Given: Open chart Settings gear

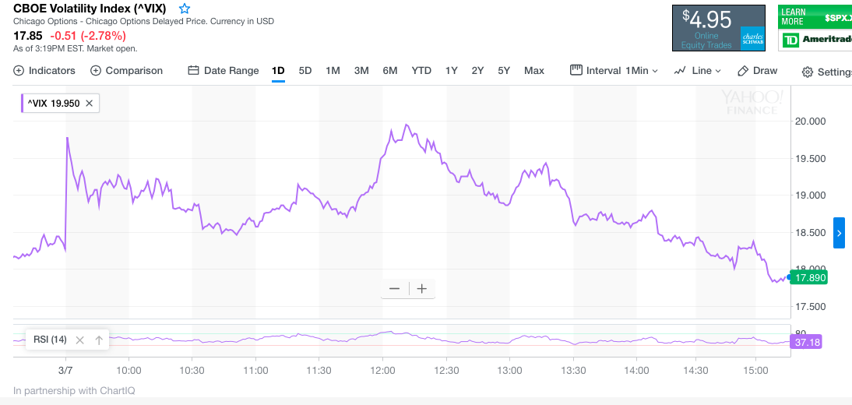Looking at the screenshot, I should (x=808, y=72).
